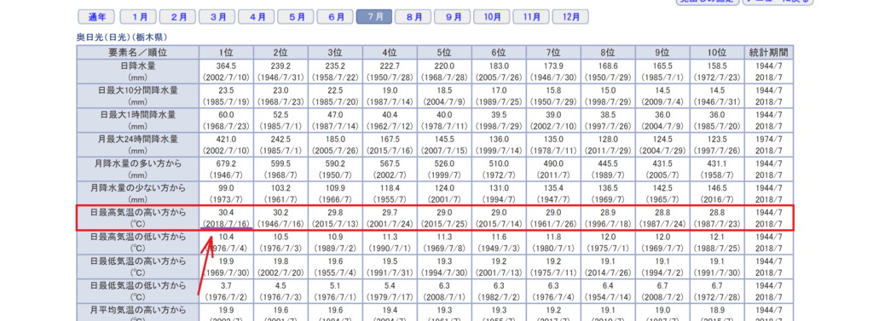
Task: Click the 29.8 temperature value
Action: point(335,213)
